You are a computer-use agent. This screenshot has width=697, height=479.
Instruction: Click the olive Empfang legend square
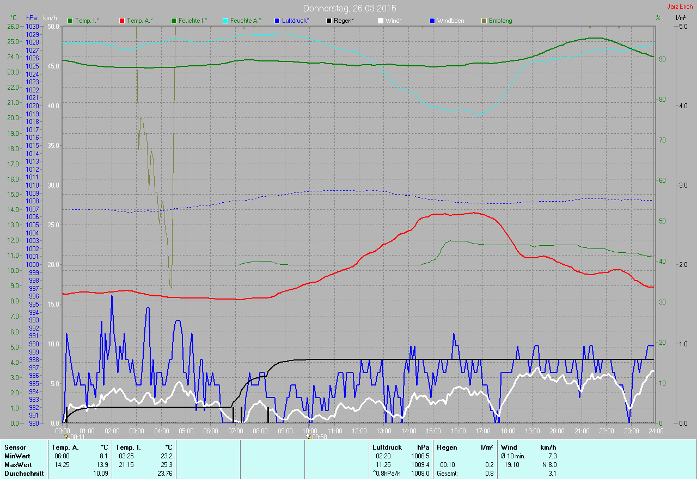pyautogui.click(x=484, y=21)
